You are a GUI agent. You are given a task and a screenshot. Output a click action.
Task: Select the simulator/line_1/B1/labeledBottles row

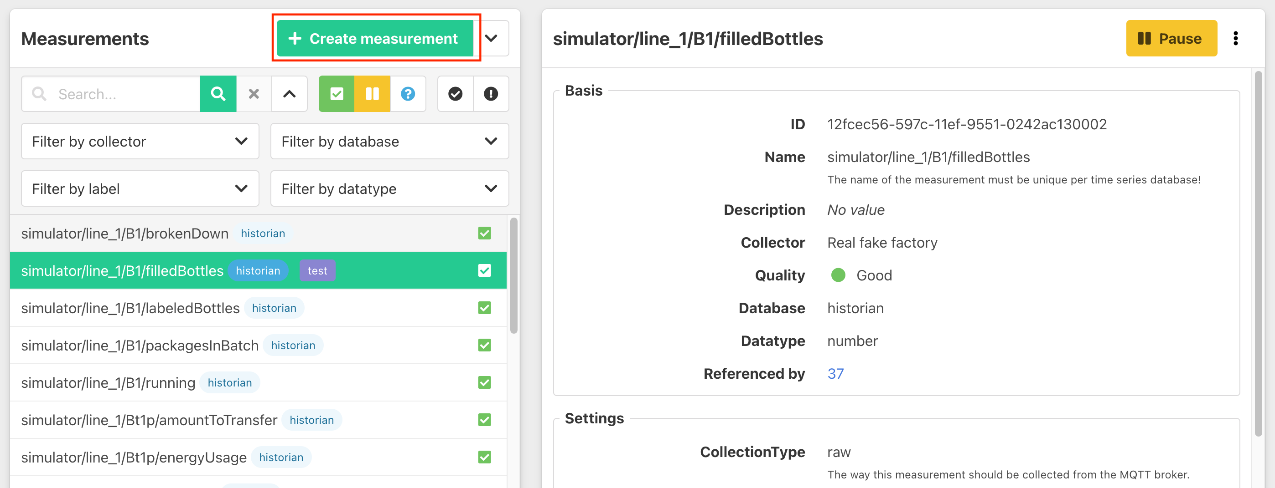(258, 308)
